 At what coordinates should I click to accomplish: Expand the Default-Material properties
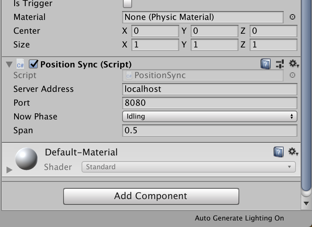point(9,170)
